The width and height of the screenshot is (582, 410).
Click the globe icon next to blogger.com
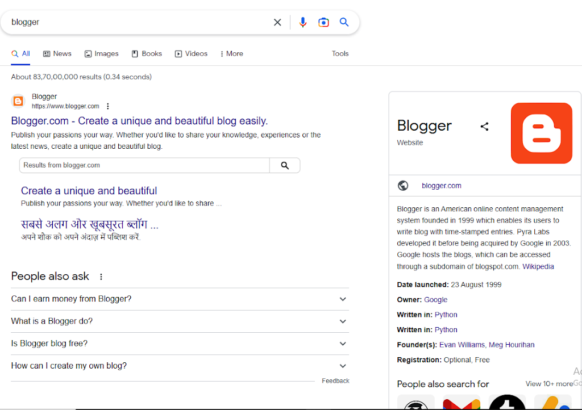[403, 185]
